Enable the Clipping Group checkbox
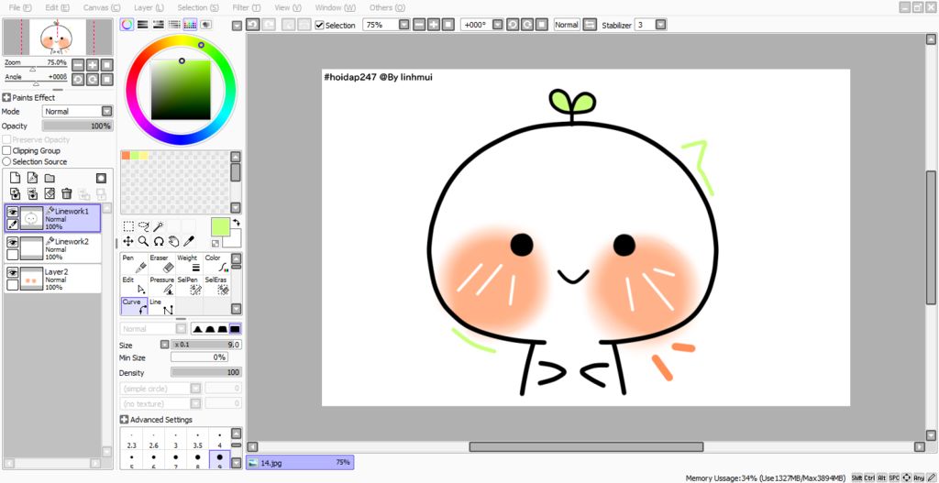The image size is (939, 483). (6, 151)
